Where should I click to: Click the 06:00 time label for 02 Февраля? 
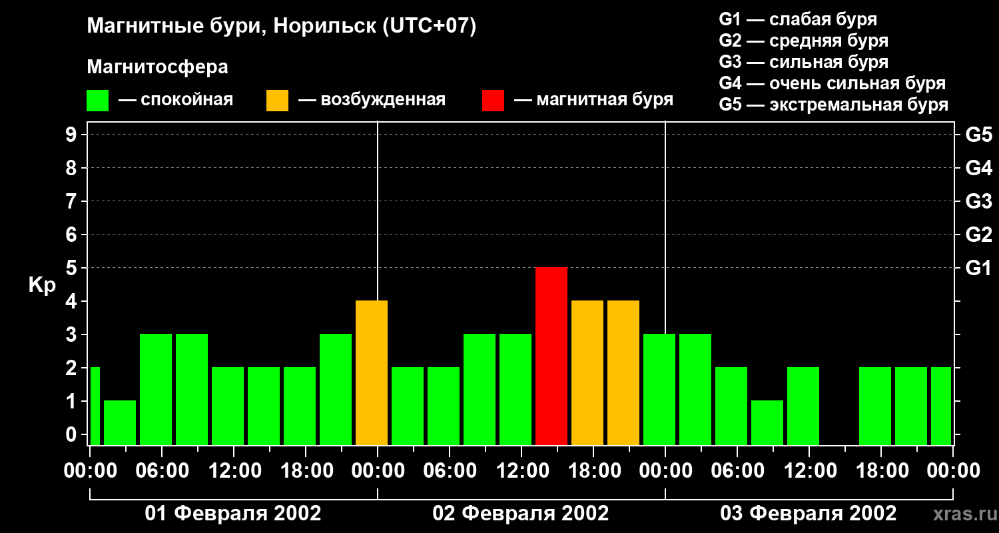450,471
